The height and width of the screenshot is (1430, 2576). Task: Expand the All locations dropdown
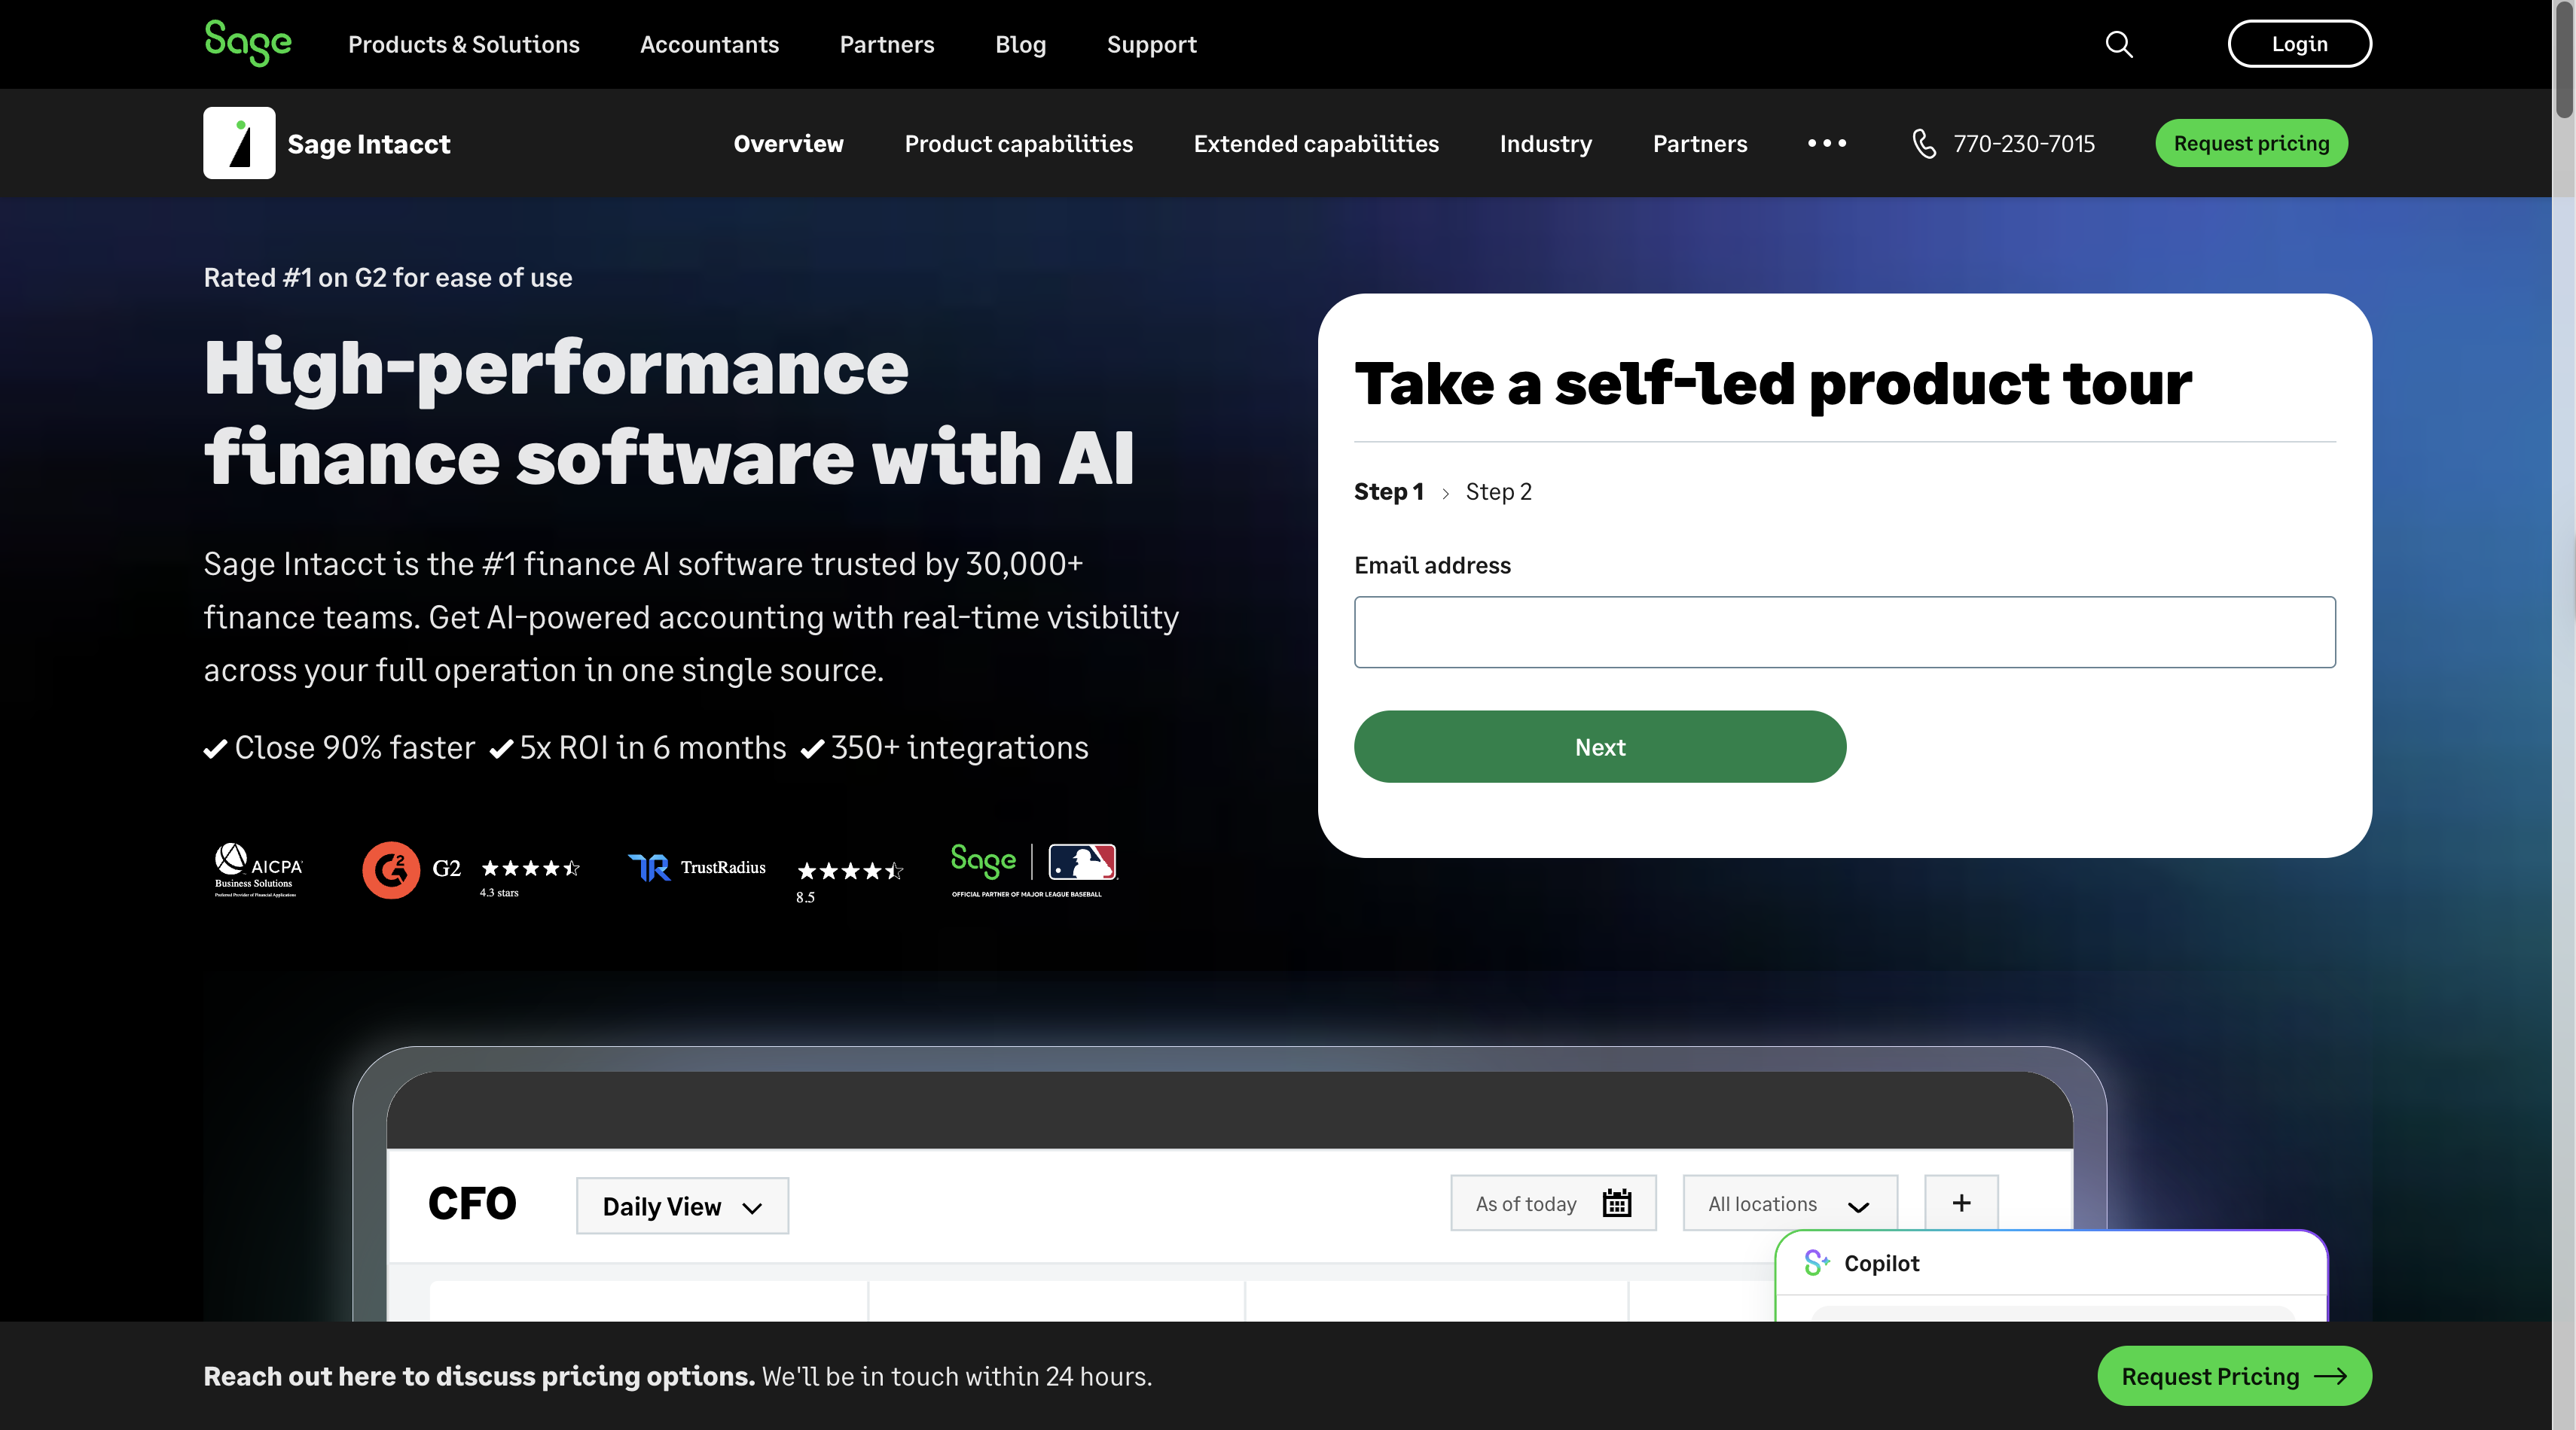(1789, 1203)
